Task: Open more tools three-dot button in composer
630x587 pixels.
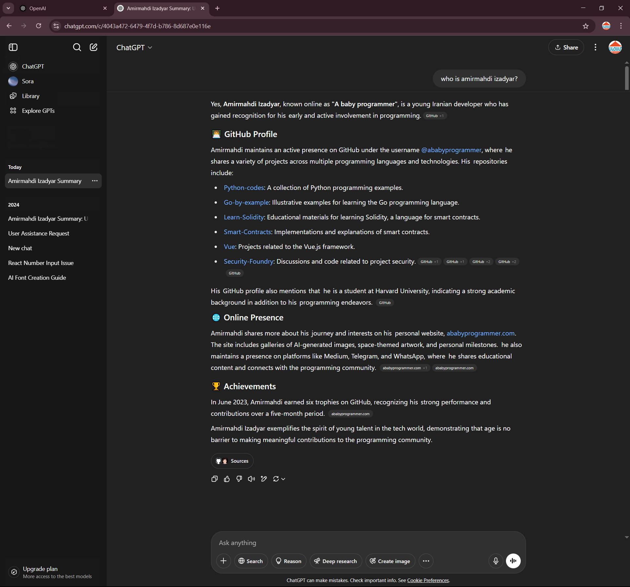Action: coord(426,561)
